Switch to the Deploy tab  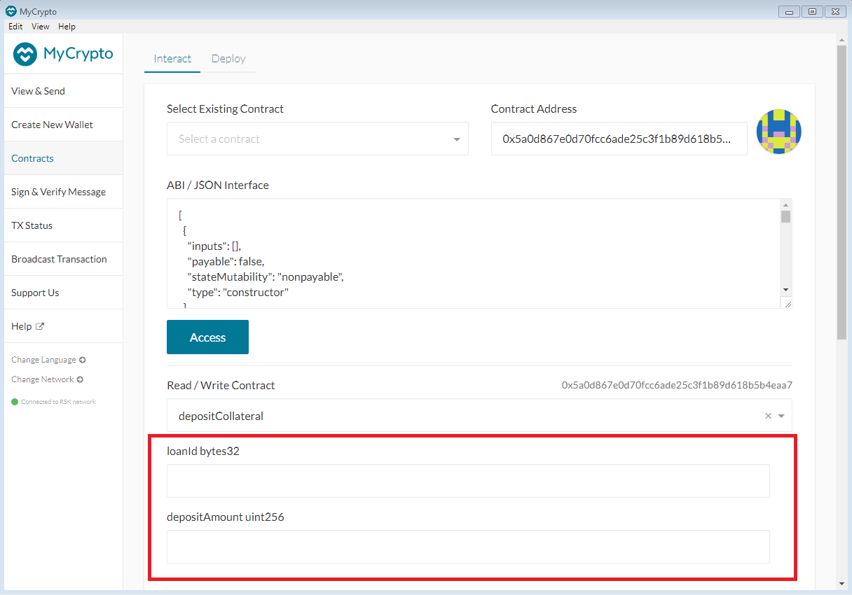228,59
